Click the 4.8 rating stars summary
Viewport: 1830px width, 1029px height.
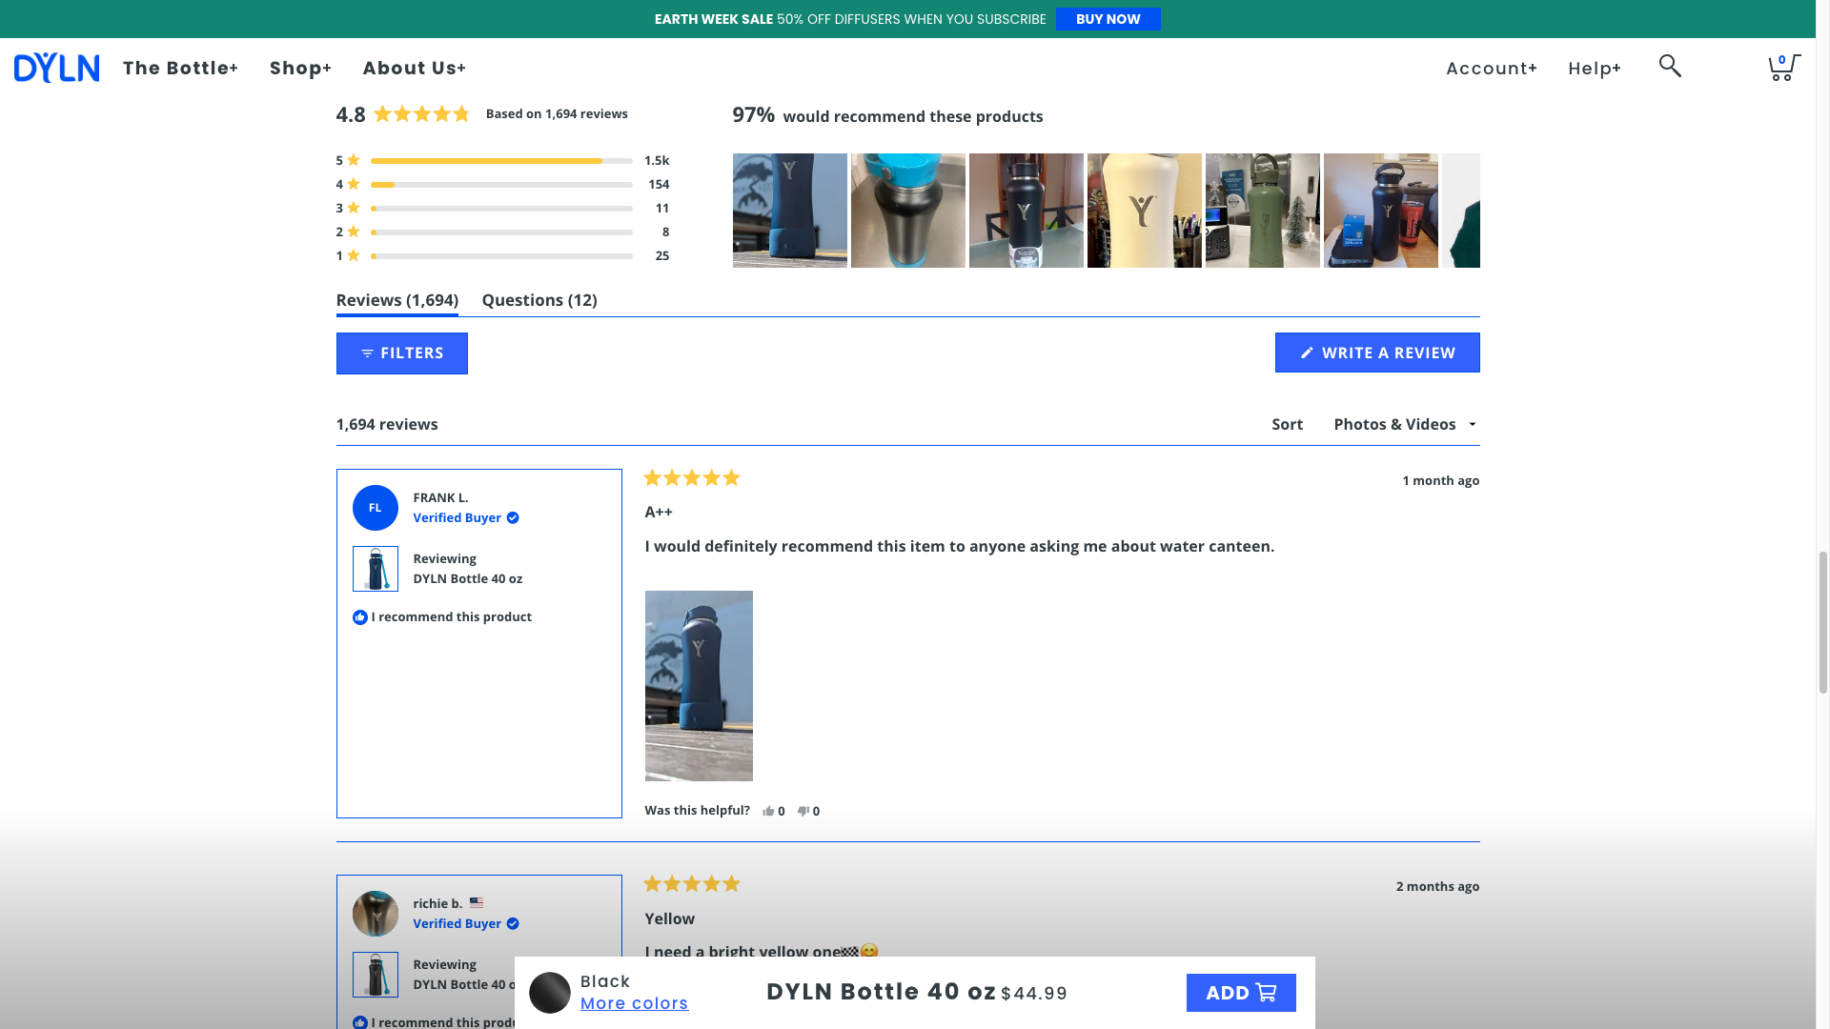[x=421, y=114]
